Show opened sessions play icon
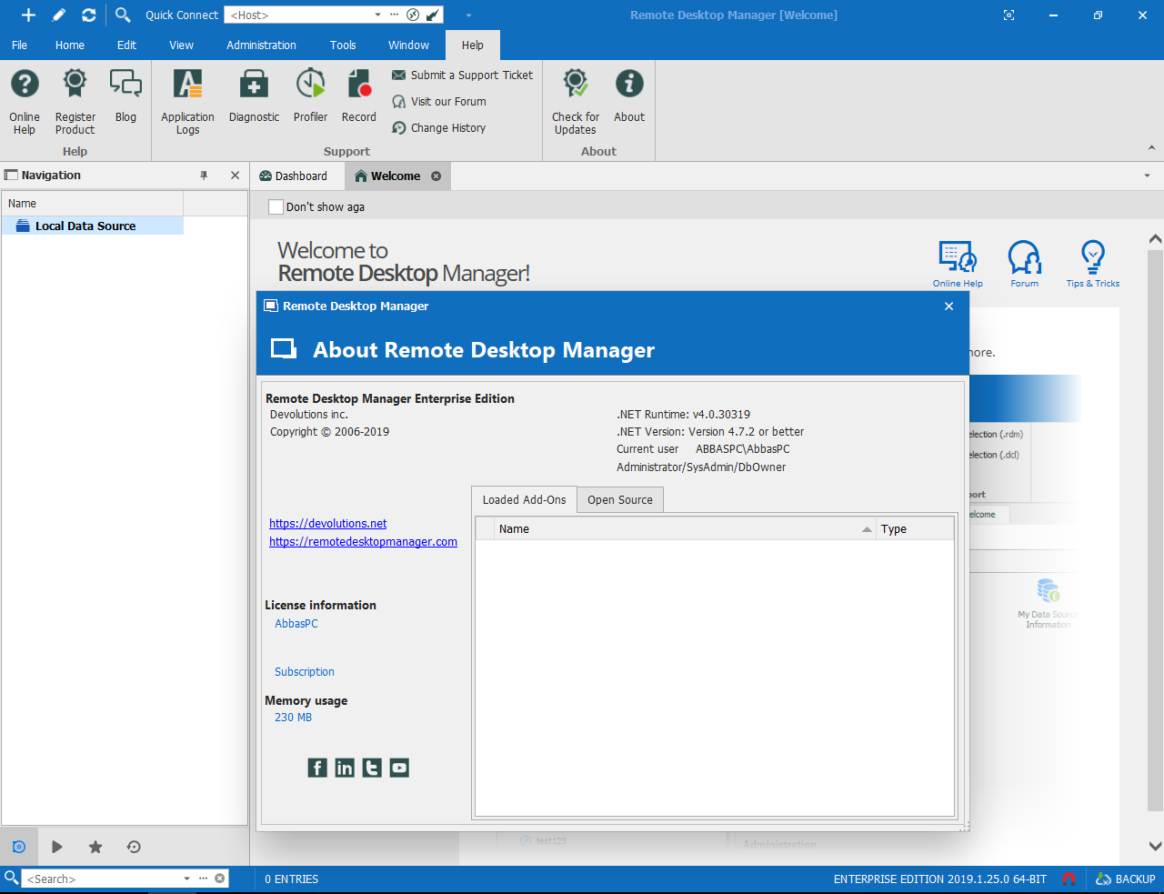The width and height of the screenshot is (1164, 894). point(57,847)
